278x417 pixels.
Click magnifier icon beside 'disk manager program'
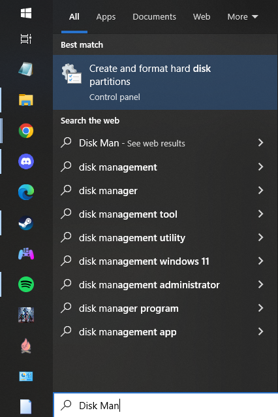[66, 308]
